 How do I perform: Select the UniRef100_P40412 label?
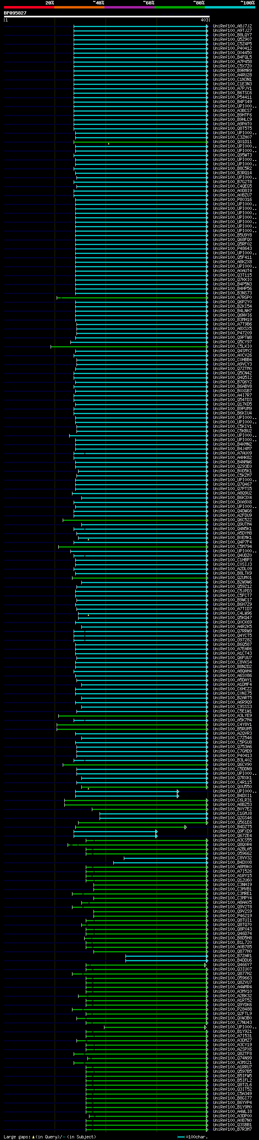coord(232,48)
